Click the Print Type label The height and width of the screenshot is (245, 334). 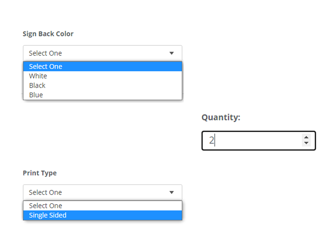click(40, 173)
